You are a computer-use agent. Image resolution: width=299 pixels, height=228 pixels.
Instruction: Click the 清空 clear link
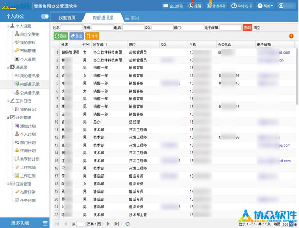point(257,28)
